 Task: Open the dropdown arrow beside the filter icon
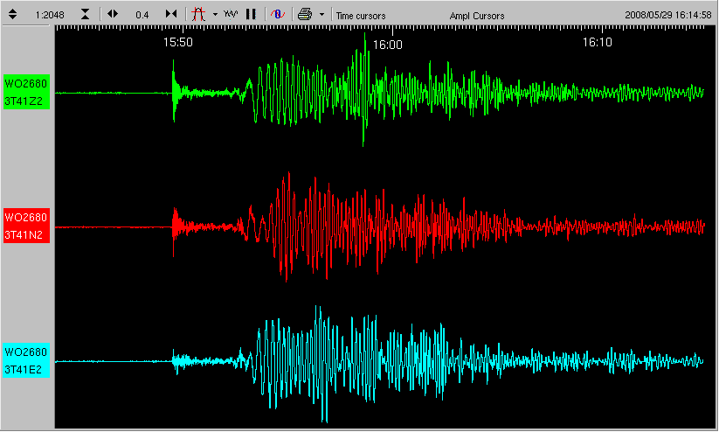214,15
